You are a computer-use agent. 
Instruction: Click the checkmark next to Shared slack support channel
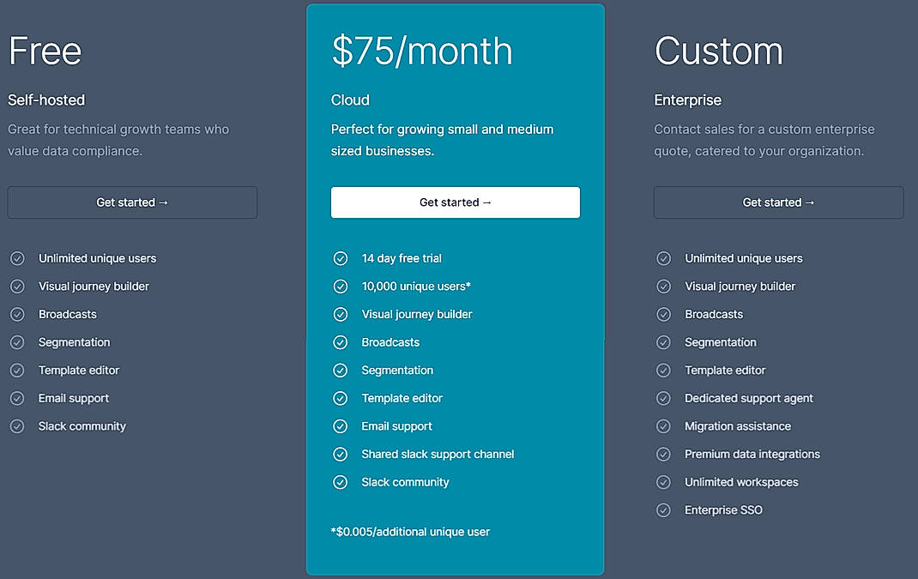341,454
